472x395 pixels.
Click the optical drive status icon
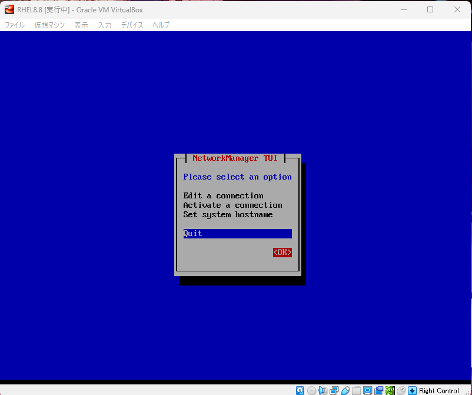(x=311, y=390)
